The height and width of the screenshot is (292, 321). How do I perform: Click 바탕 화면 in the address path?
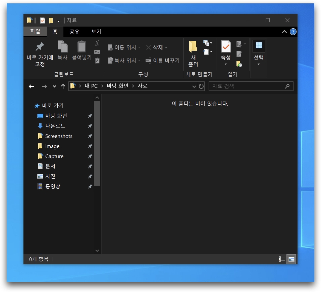click(117, 86)
